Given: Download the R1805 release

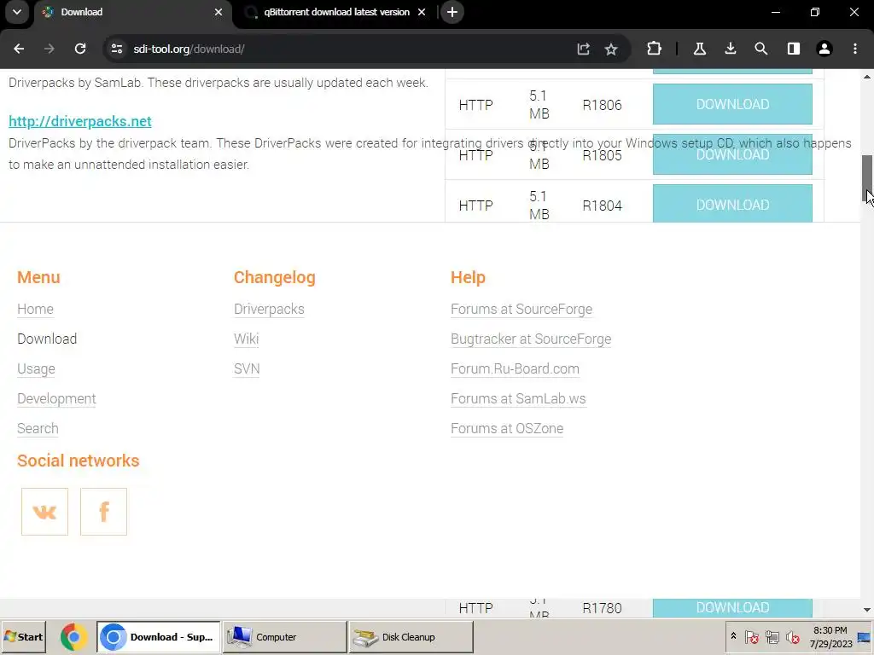Looking at the screenshot, I should pos(732,154).
